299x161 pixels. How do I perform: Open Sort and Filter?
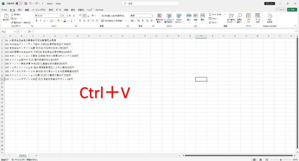pos(231,18)
